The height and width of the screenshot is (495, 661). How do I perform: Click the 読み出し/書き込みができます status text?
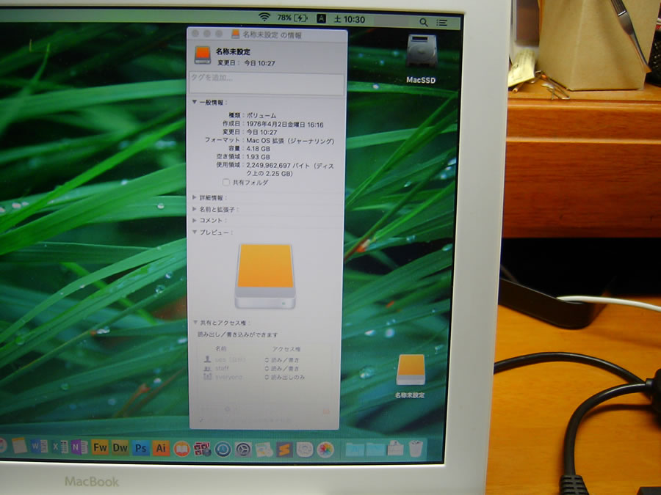coord(238,334)
